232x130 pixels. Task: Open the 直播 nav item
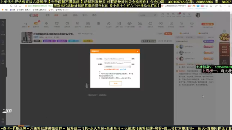point(56,15)
